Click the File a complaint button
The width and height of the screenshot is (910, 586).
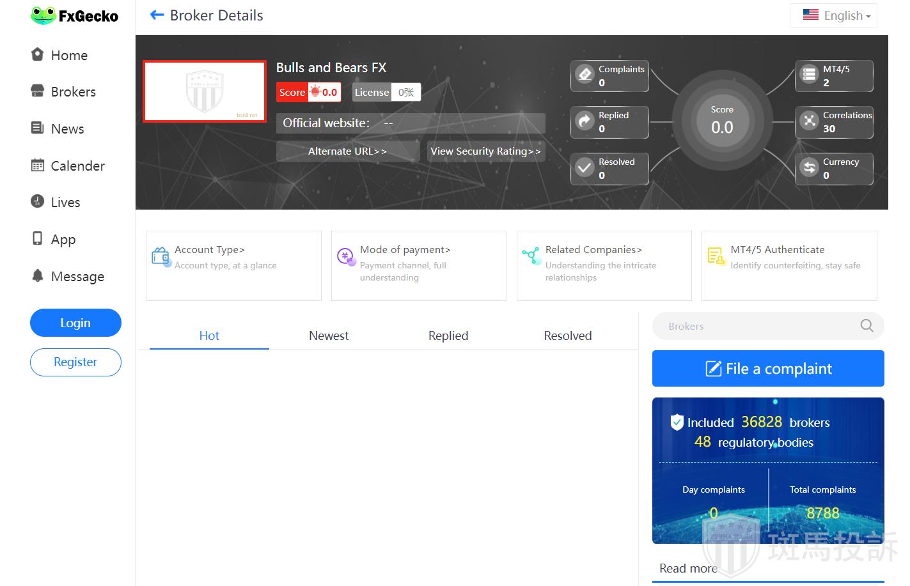pyautogui.click(x=767, y=369)
